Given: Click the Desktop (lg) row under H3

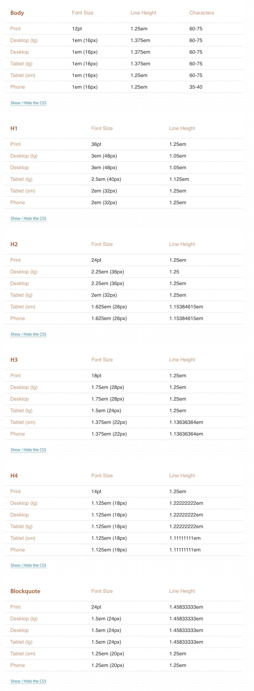Looking at the screenshot, I should coord(24,387).
